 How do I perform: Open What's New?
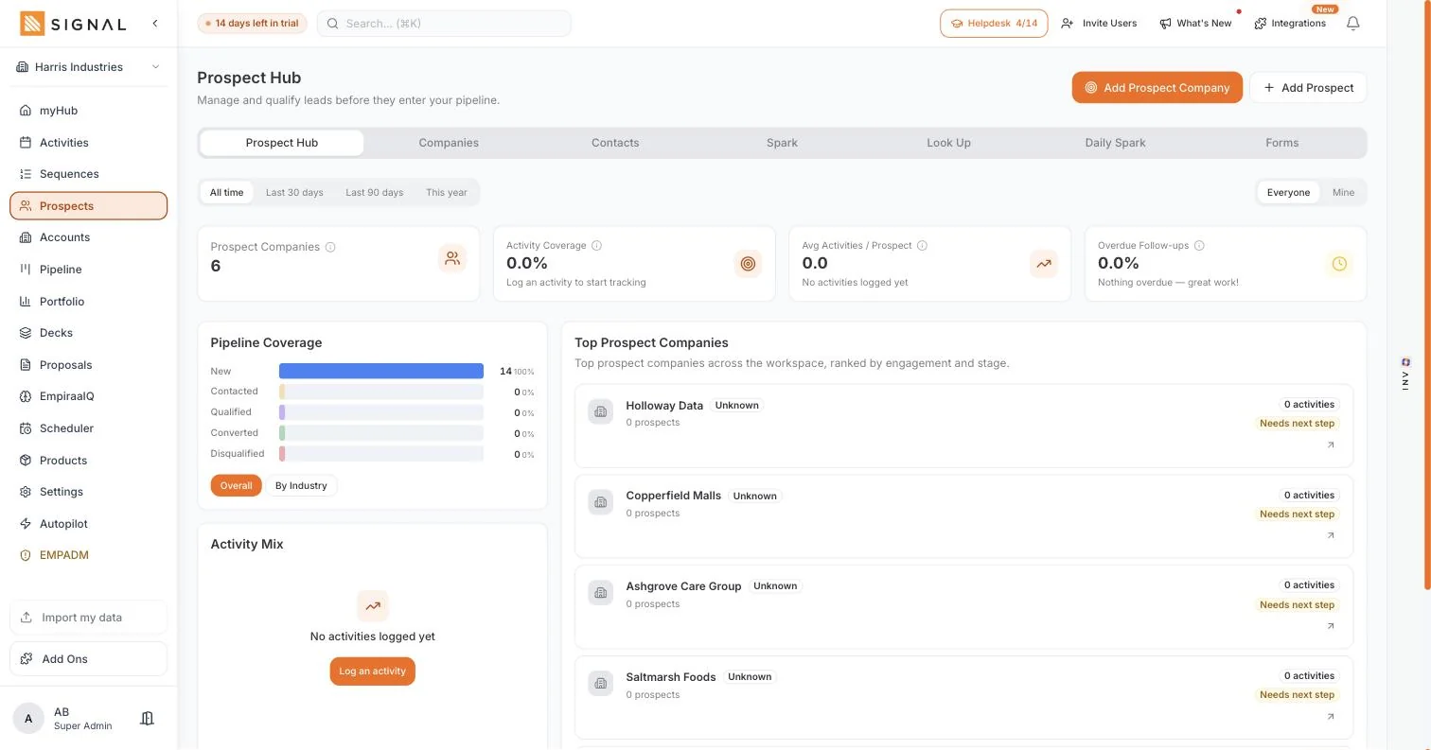tap(1195, 24)
